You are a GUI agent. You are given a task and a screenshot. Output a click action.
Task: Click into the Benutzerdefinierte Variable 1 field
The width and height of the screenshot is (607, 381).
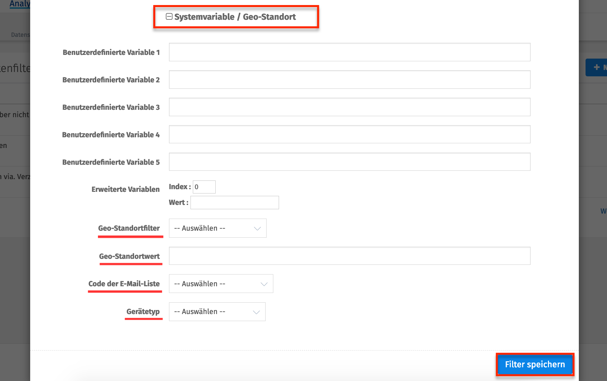(349, 52)
